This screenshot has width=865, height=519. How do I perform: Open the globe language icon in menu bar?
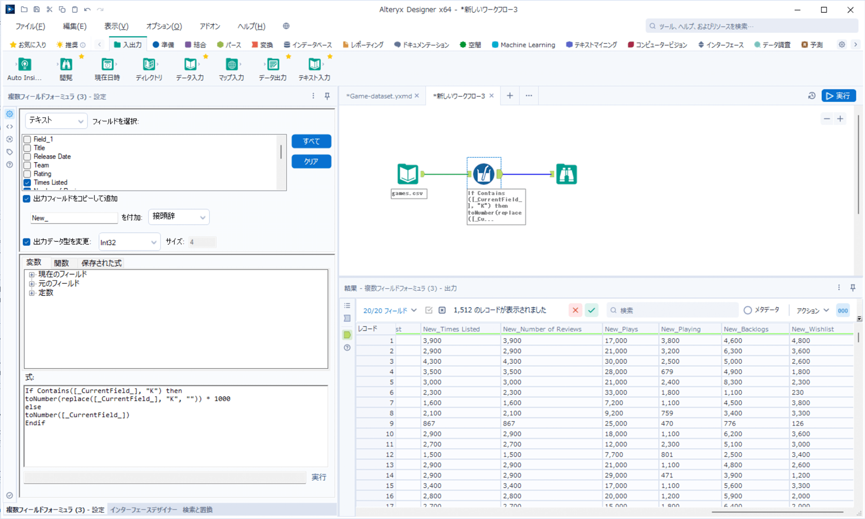click(286, 26)
